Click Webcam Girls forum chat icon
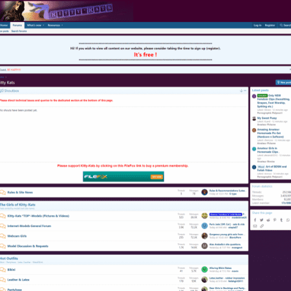This screenshot has width=291, height=291. click(x=3, y=236)
